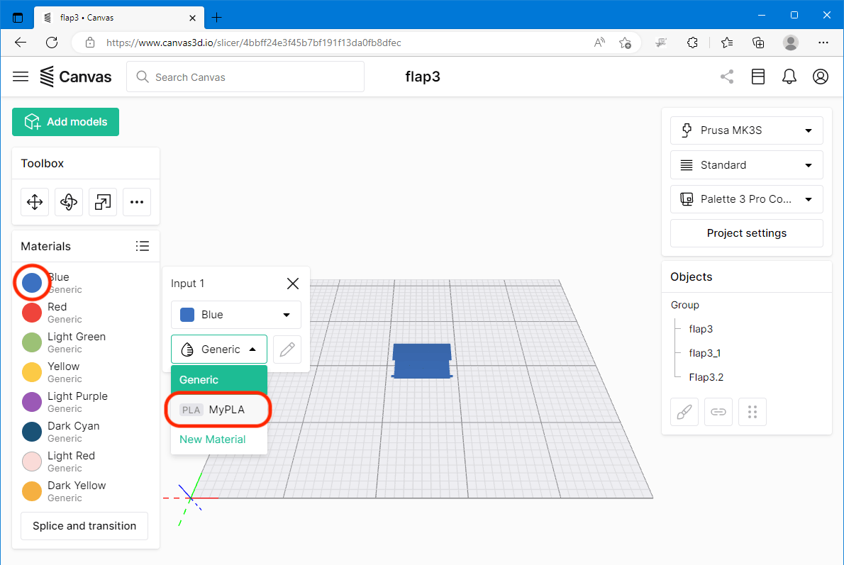
Task: Click Add models button
Action: (66, 122)
